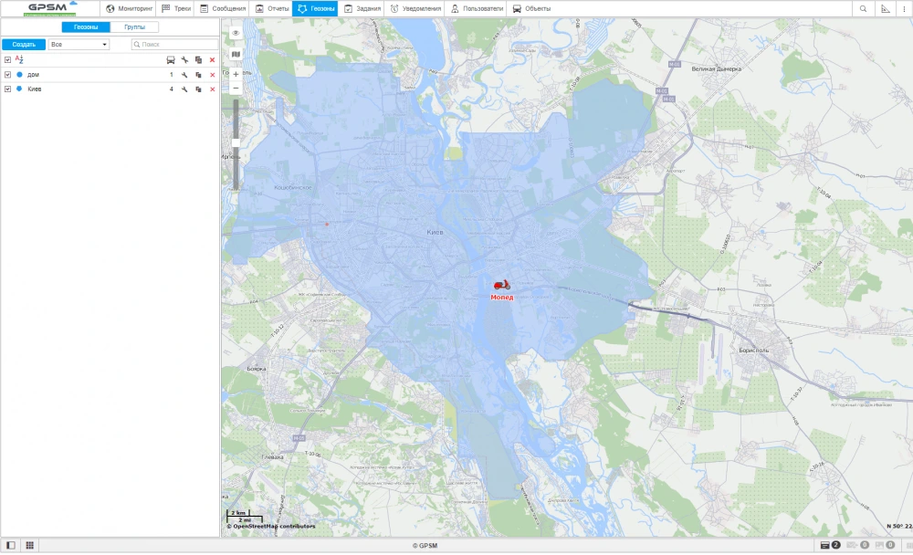
Task: Switch to the Группы tab
Action: tap(134, 27)
